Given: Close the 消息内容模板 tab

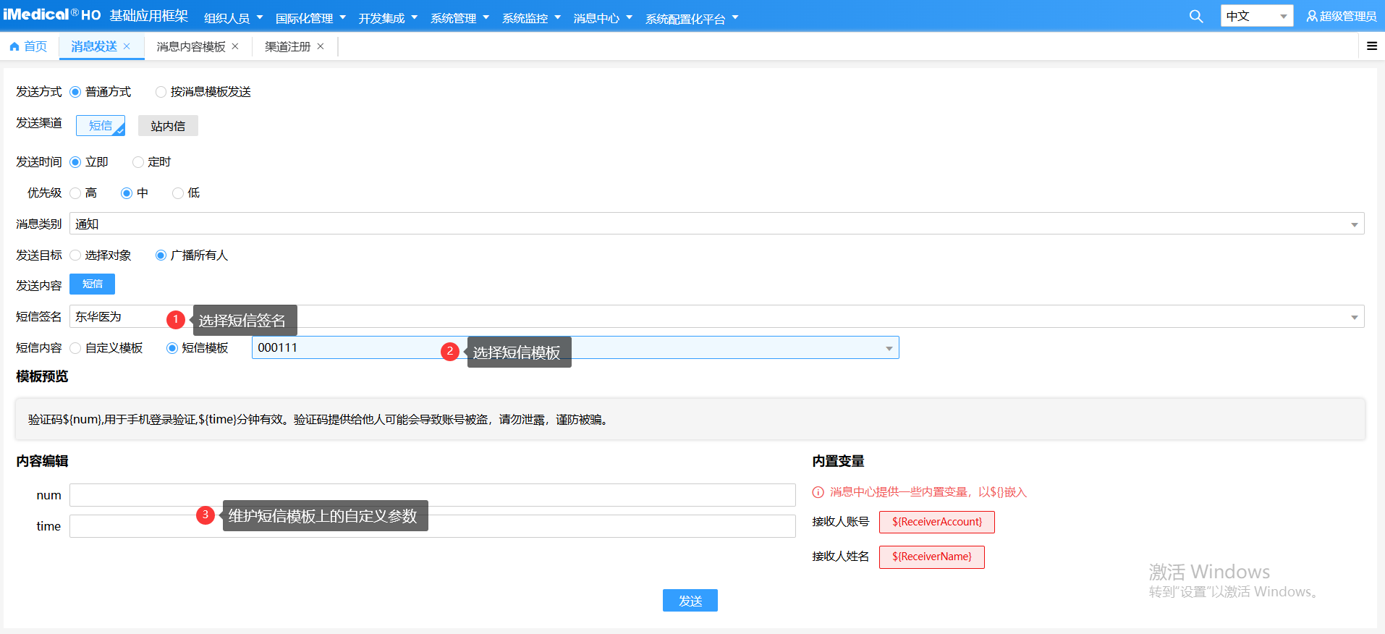Looking at the screenshot, I should pyautogui.click(x=235, y=46).
